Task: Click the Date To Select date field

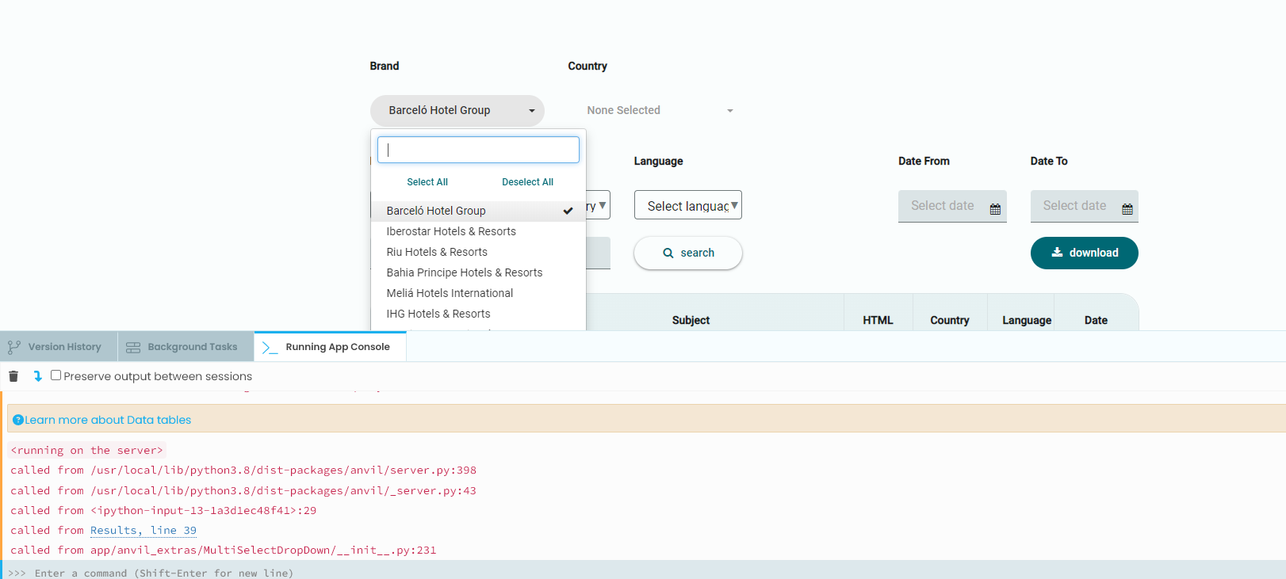Action: coord(1084,206)
